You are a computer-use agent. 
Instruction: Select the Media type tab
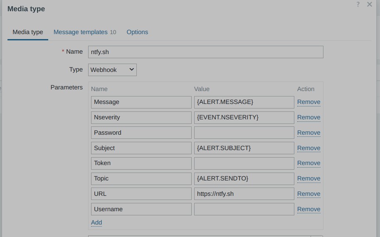click(x=28, y=32)
